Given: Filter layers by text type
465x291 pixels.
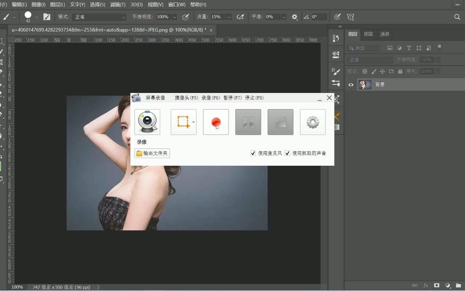Looking at the screenshot, I should (x=409, y=48).
